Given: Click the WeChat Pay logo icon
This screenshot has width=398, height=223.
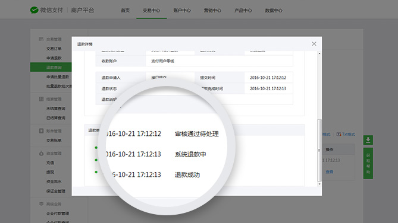Looking at the screenshot, I should point(34,10).
